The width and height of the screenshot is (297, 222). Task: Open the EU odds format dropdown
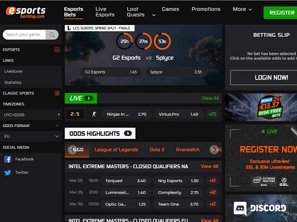(x=31, y=136)
